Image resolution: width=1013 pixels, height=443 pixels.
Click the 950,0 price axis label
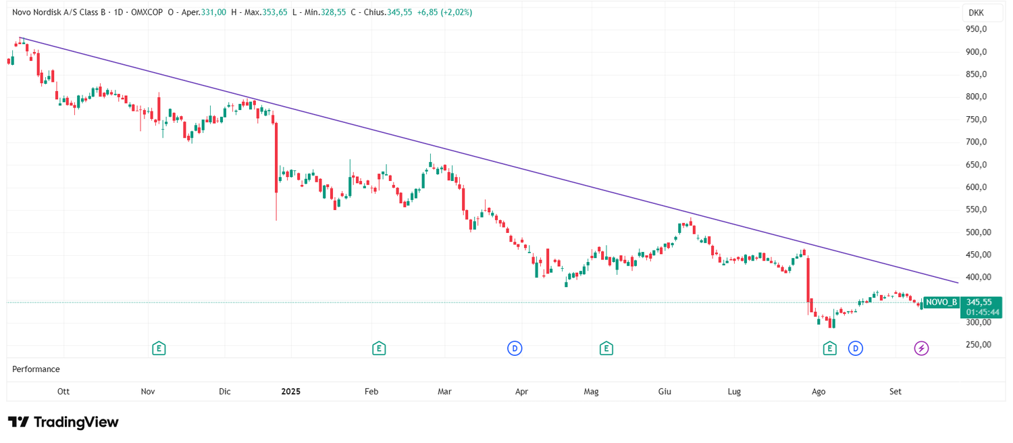[x=977, y=30]
